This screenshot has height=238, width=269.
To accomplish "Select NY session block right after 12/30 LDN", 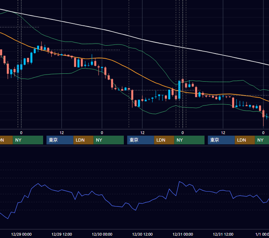I will (x=189, y=140).
